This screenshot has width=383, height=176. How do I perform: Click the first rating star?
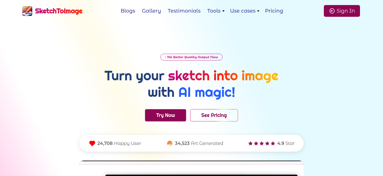click(250, 143)
